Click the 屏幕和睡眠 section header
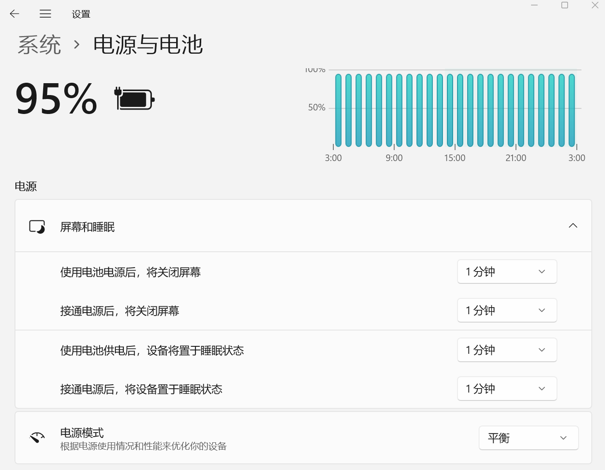The image size is (605, 470). [x=88, y=227]
